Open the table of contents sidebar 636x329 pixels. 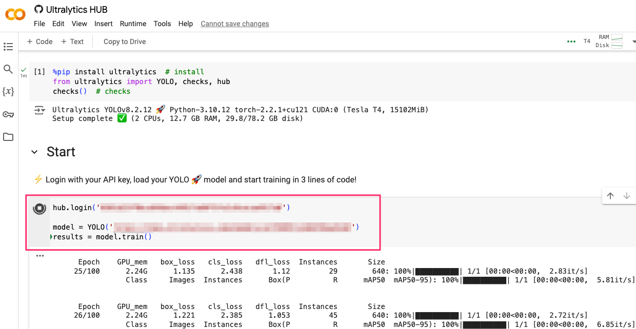(x=8, y=47)
